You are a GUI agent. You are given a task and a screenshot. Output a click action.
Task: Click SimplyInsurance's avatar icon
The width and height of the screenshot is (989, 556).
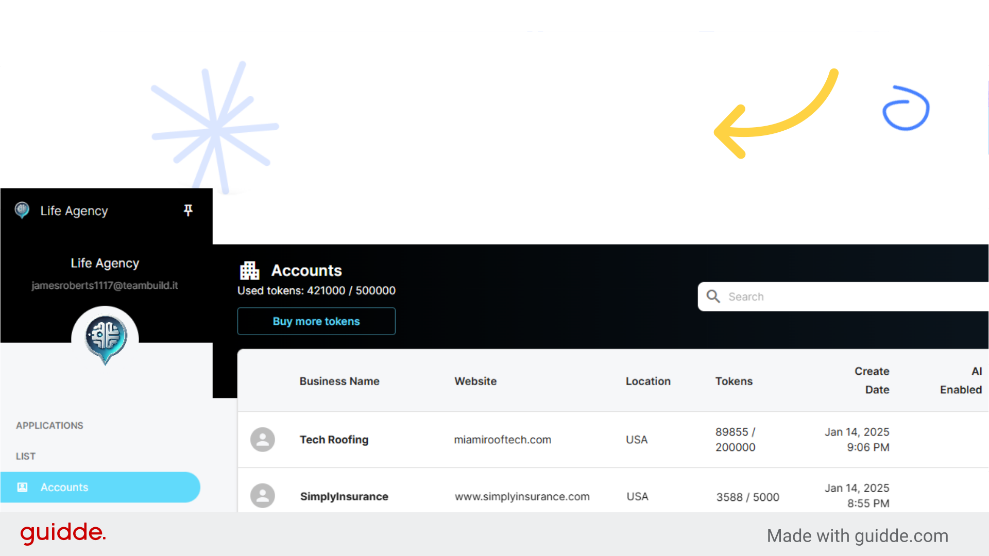click(x=263, y=495)
